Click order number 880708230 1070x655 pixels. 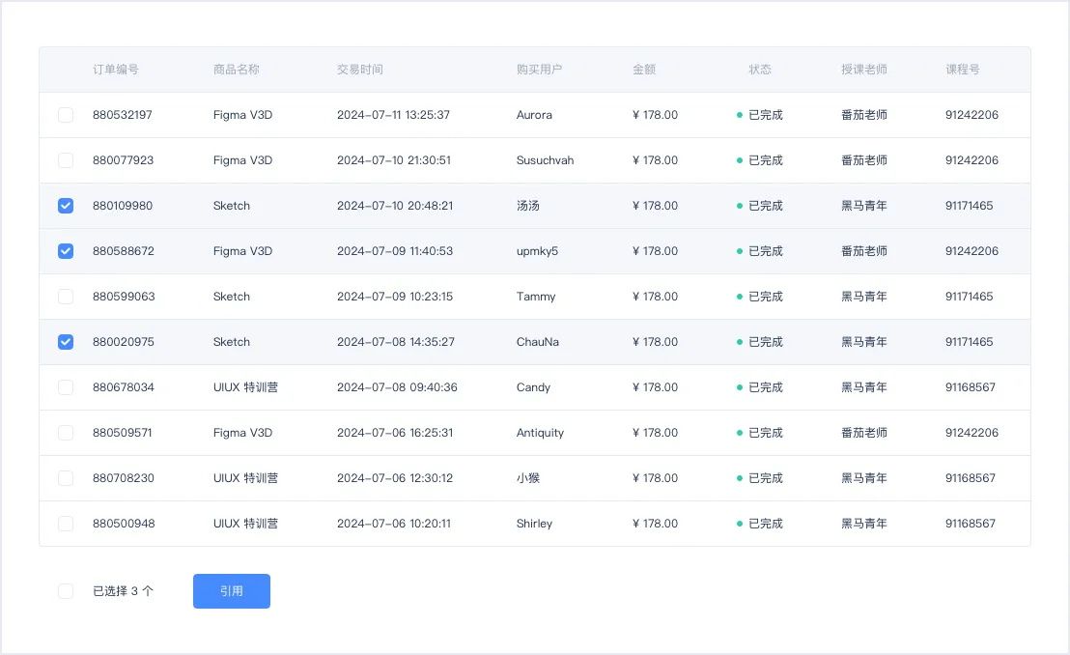(x=123, y=478)
